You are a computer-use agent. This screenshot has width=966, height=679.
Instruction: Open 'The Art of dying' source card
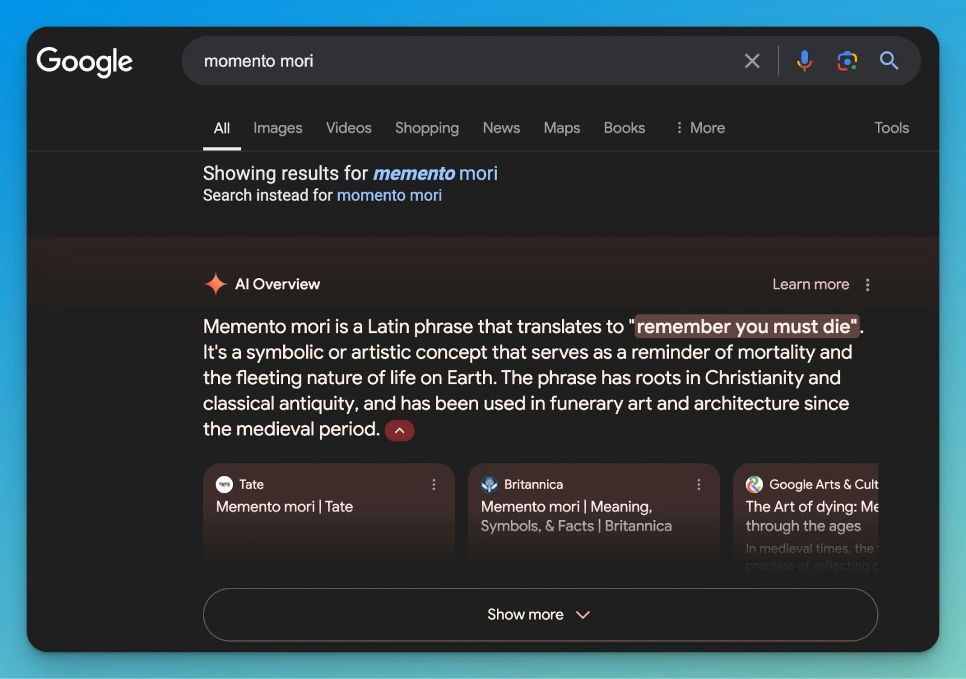(806, 517)
